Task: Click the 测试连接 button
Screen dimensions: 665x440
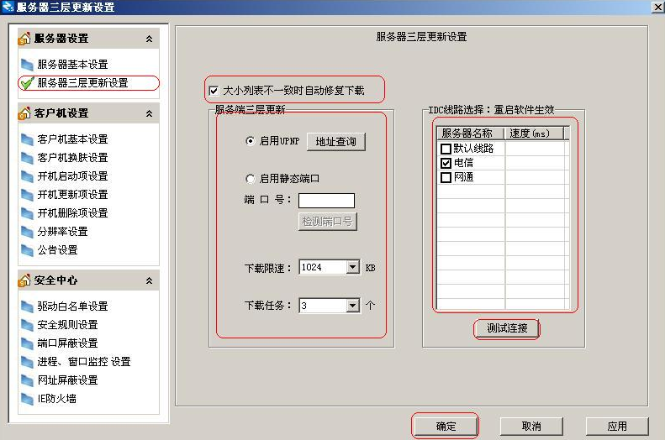Action: pos(507,328)
